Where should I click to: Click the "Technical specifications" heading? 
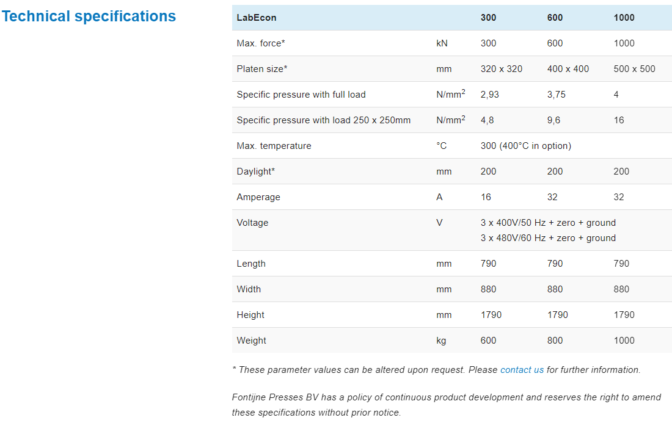click(x=89, y=16)
